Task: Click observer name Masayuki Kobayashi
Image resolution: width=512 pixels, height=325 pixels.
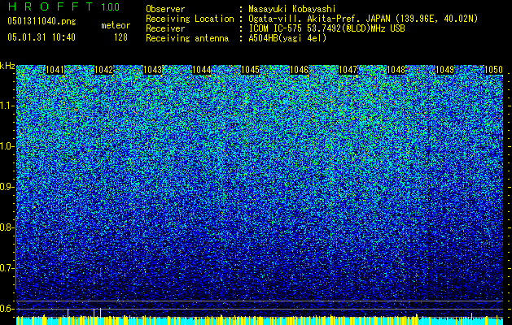Action: pyautogui.click(x=292, y=10)
